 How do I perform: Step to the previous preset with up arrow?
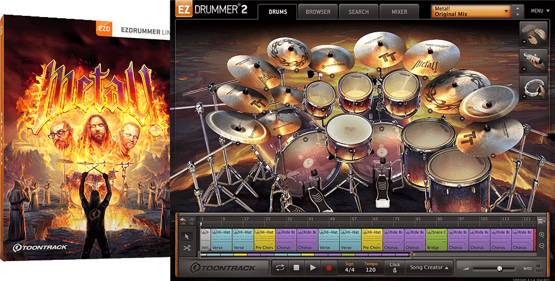pos(518,8)
